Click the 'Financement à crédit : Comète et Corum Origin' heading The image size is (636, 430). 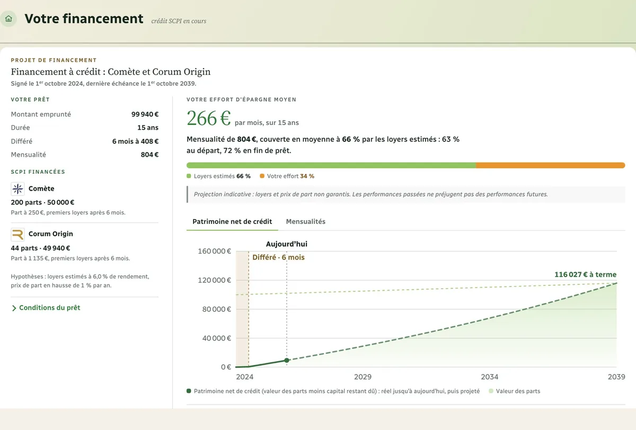point(111,71)
